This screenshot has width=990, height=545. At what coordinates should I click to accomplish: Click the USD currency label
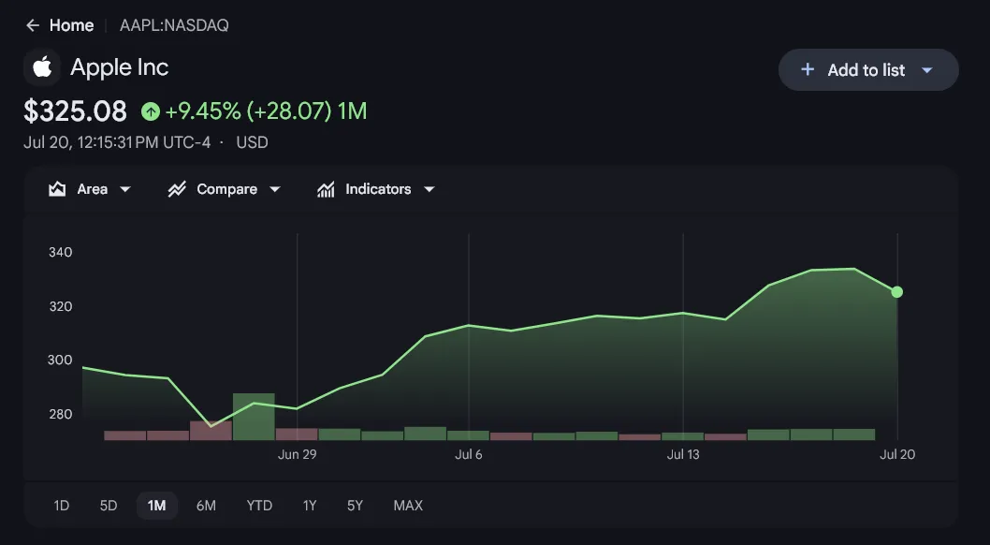click(x=252, y=142)
